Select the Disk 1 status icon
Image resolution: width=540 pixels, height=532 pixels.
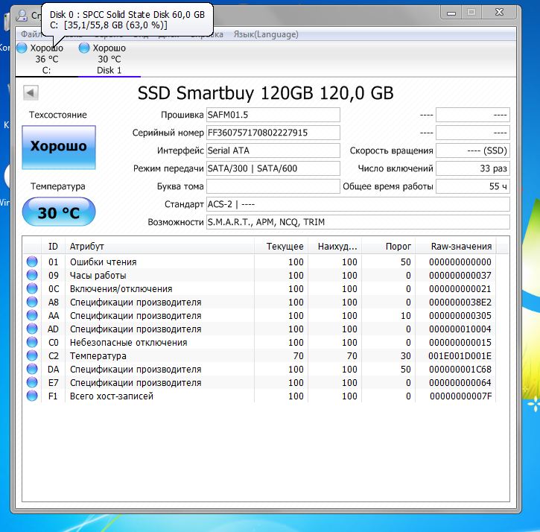point(84,48)
